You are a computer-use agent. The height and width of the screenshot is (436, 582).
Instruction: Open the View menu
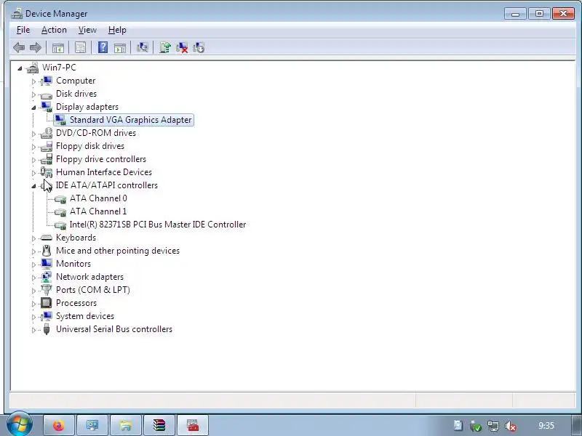click(87, 30)
